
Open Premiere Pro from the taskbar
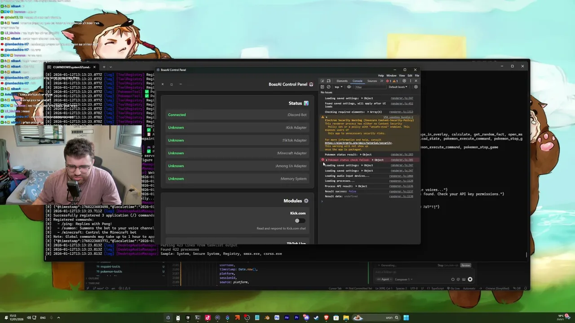(296, 318)
